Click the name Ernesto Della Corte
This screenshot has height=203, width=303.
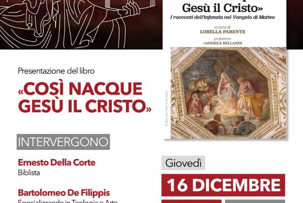click(x=56, y=163)
